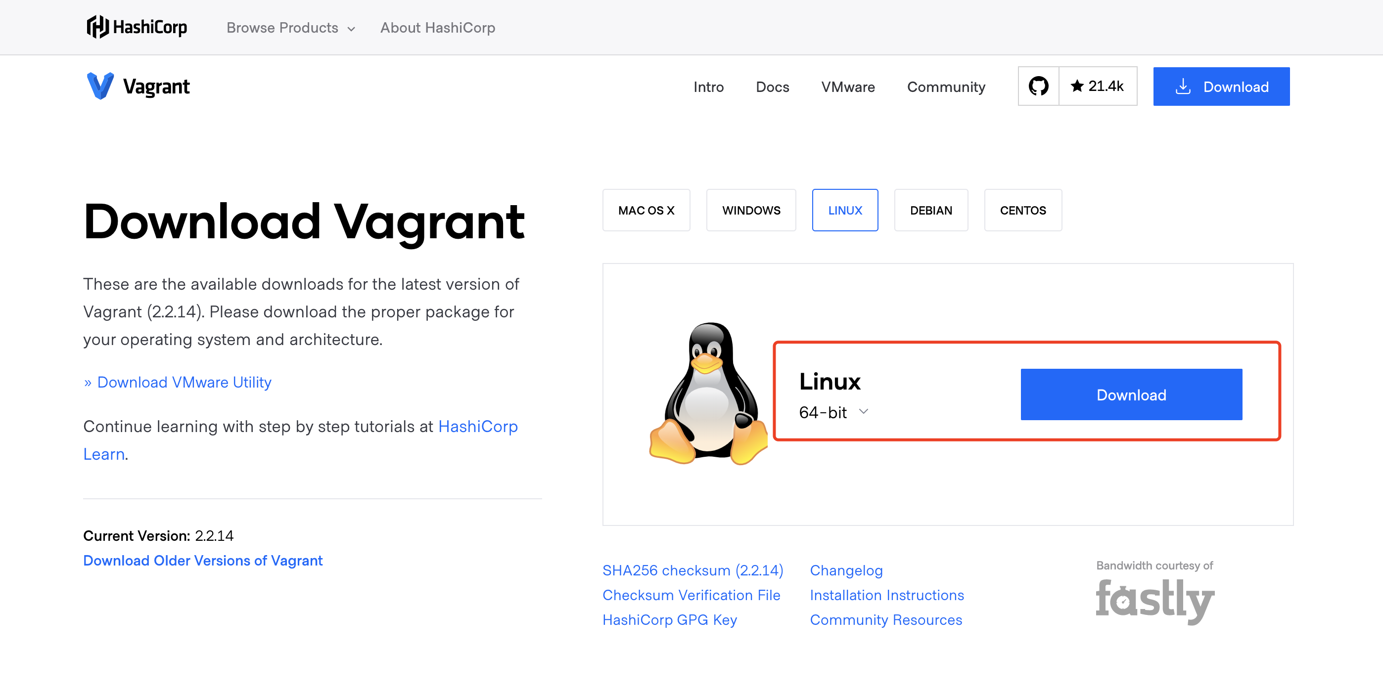Open Download Older Versions of Vagrant
Viewport: 1383px width, 697px height.
(x=202, y=560)
